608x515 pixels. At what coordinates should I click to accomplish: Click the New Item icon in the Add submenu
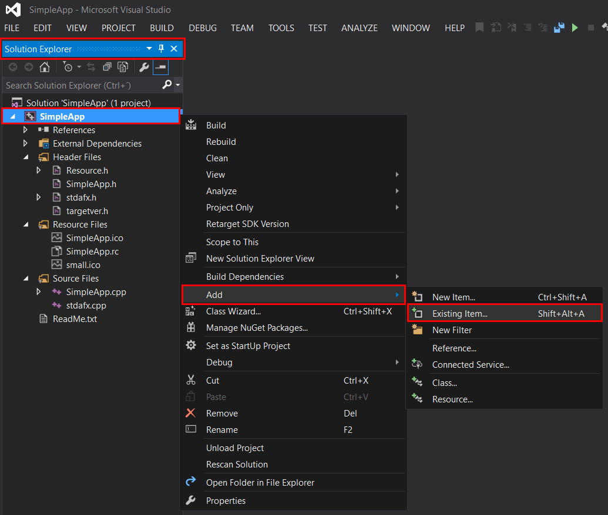(x=417, y=296)
